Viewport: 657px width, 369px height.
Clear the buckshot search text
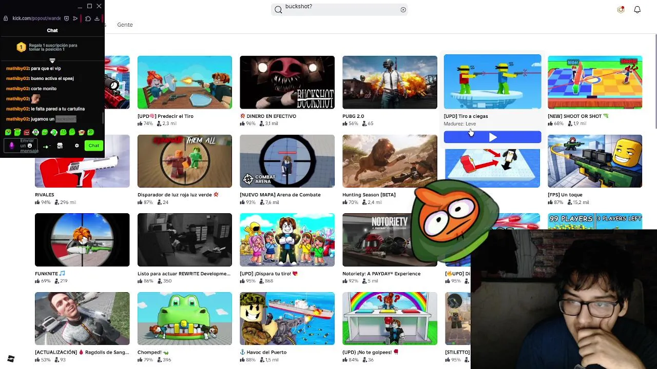pos(403,10)
